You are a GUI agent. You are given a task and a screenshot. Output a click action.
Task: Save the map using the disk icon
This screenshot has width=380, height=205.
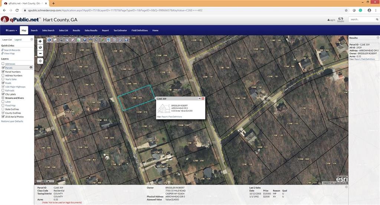tap(126, 40)
